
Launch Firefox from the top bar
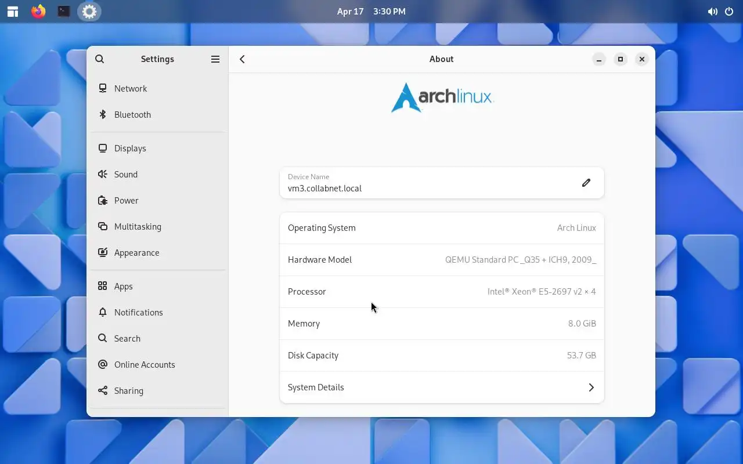click(x=38, y=12)
